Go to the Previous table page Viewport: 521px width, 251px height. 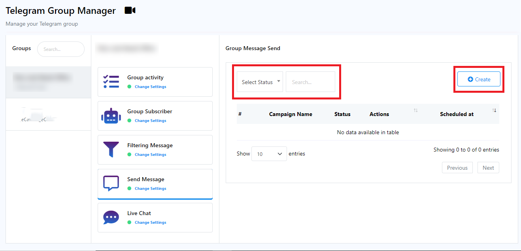click(x=457, y=168)
